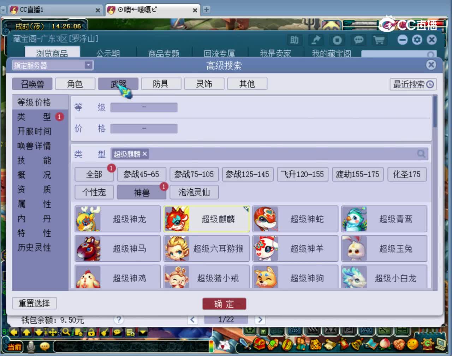This screenshot has height=356, width=452.
Task: Click the left arrow icon in the game toolbar
Action: pyautogui.click(x=14, y=332)
